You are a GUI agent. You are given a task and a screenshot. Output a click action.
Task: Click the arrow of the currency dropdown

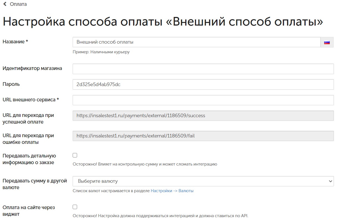330,181
